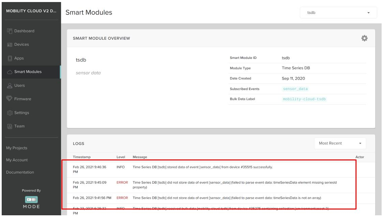Image resolution: width=384 pixels, height=218 pixels.
Task: Click the SMART MODULE OVERVIEW heading
Action: click(x=101, y=38)
